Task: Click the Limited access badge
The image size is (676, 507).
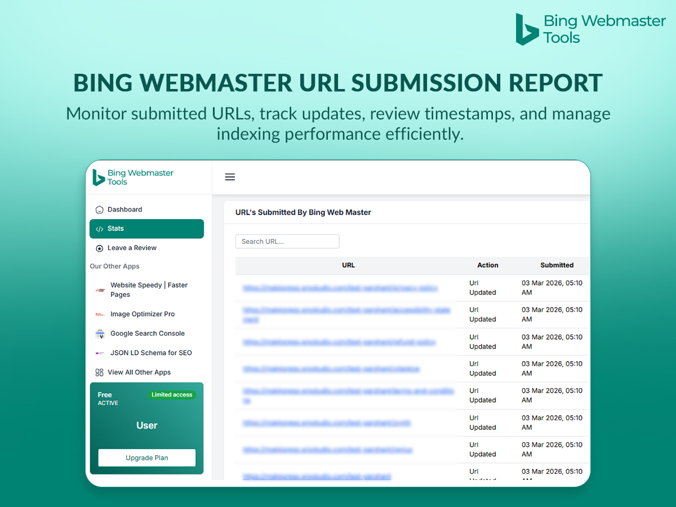Action: pos(172,395)
